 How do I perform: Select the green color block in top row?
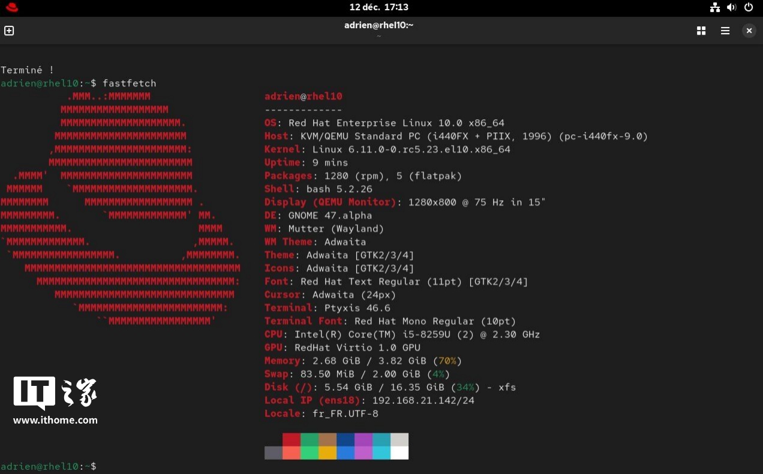click(x=310, y=440)
